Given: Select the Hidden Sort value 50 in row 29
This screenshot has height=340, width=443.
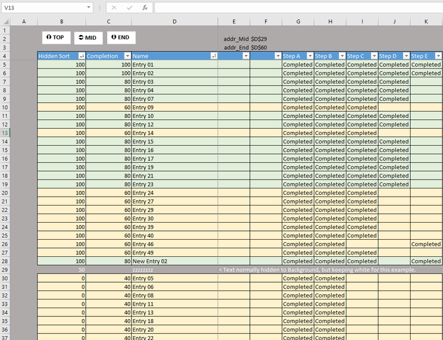Looking at the screenshot, I should coord(62,270).
